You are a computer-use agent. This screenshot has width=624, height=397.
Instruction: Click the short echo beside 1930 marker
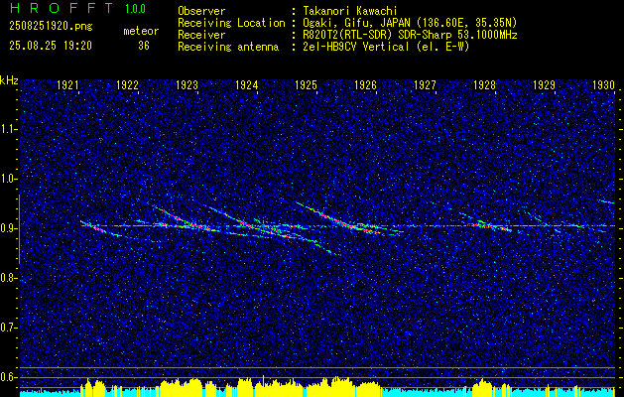pos(607,201)
